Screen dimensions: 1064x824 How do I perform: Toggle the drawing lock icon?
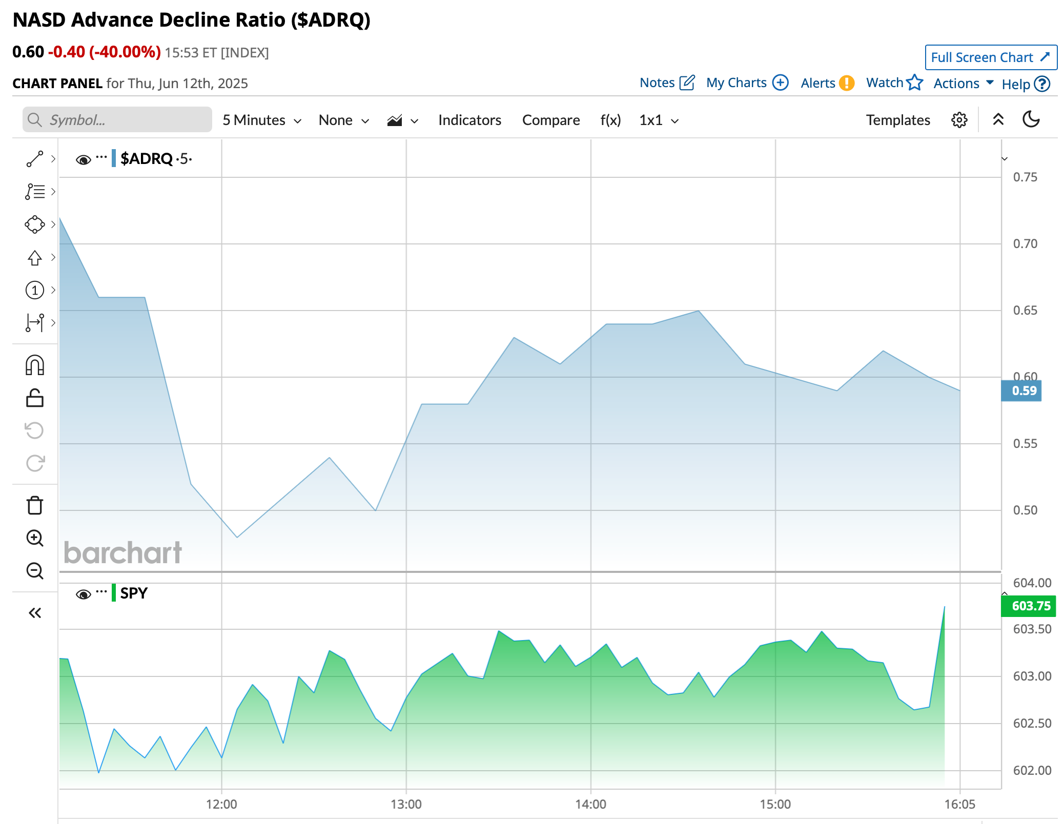click(34, 398)
